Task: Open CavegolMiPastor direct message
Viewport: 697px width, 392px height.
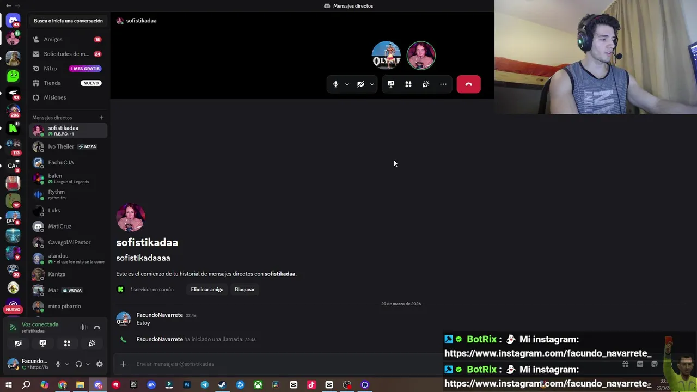Action: [x=68, y=242]
